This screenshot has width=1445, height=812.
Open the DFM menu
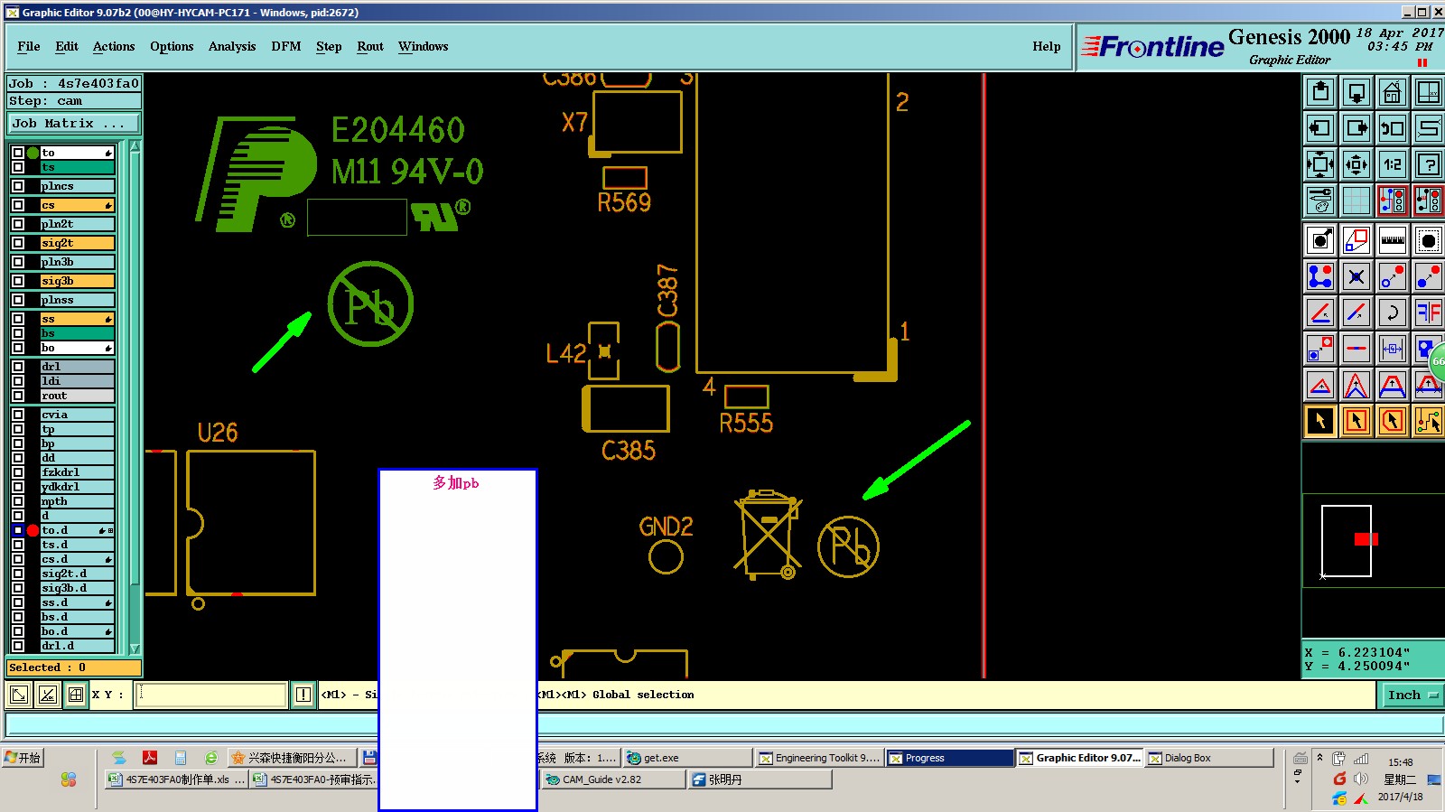point(286,47)
